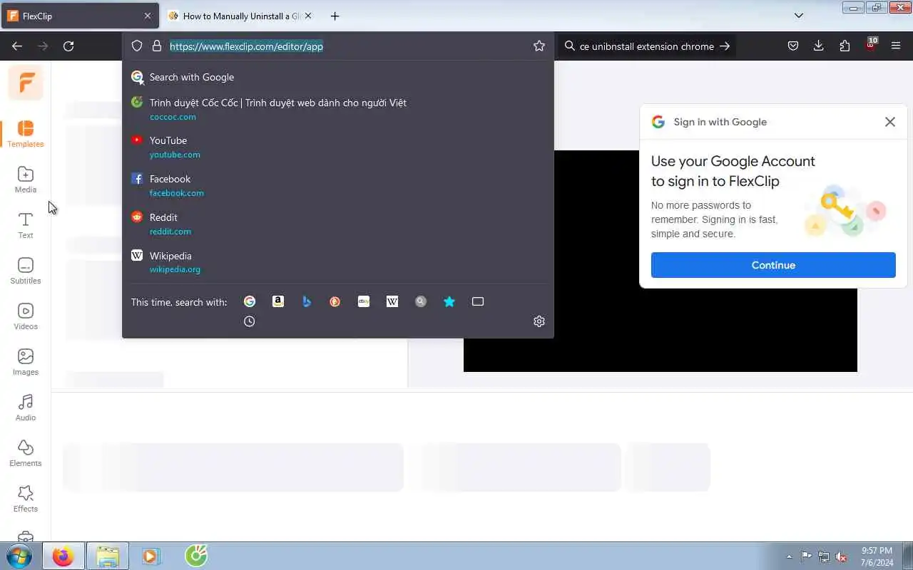Screen dimensions: 913x570
Task: Choose the Cốc Cốc browser suggestion
Action: point(338,109)
